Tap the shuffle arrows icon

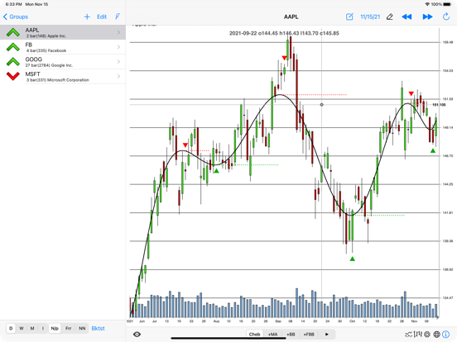click(408, 335)
